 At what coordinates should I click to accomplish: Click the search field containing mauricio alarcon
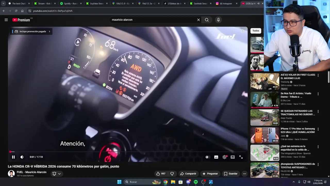(x=153, y=20)
